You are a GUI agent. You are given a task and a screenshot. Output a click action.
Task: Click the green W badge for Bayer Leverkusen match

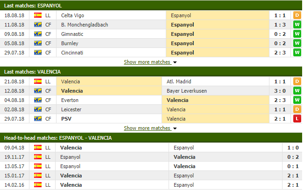(297, 91)
